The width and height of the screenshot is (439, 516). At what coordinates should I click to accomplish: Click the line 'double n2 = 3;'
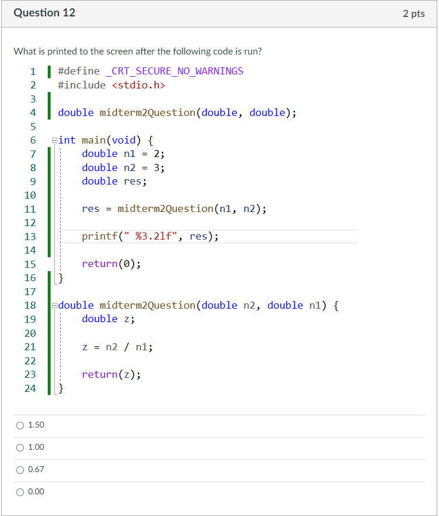pyautogui.click(x=123, y=168)
